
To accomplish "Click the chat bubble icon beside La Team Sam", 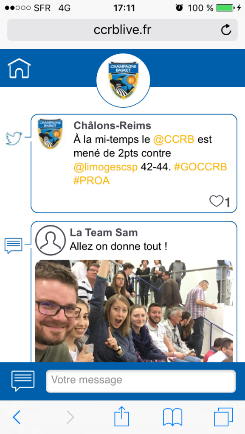I will 13,245.
